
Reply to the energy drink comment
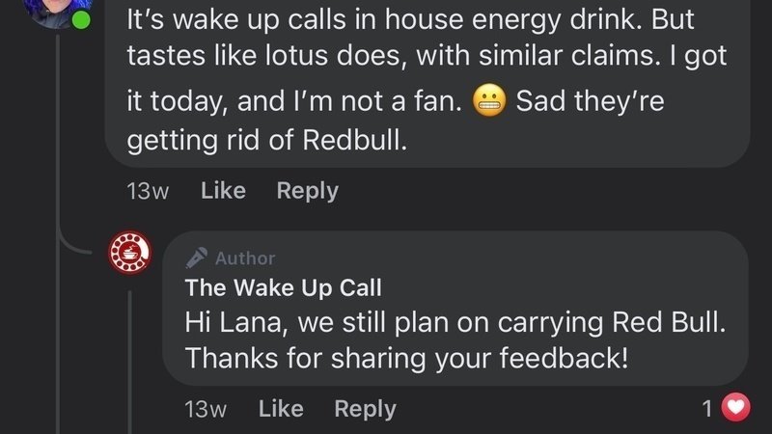pos(307,191)
